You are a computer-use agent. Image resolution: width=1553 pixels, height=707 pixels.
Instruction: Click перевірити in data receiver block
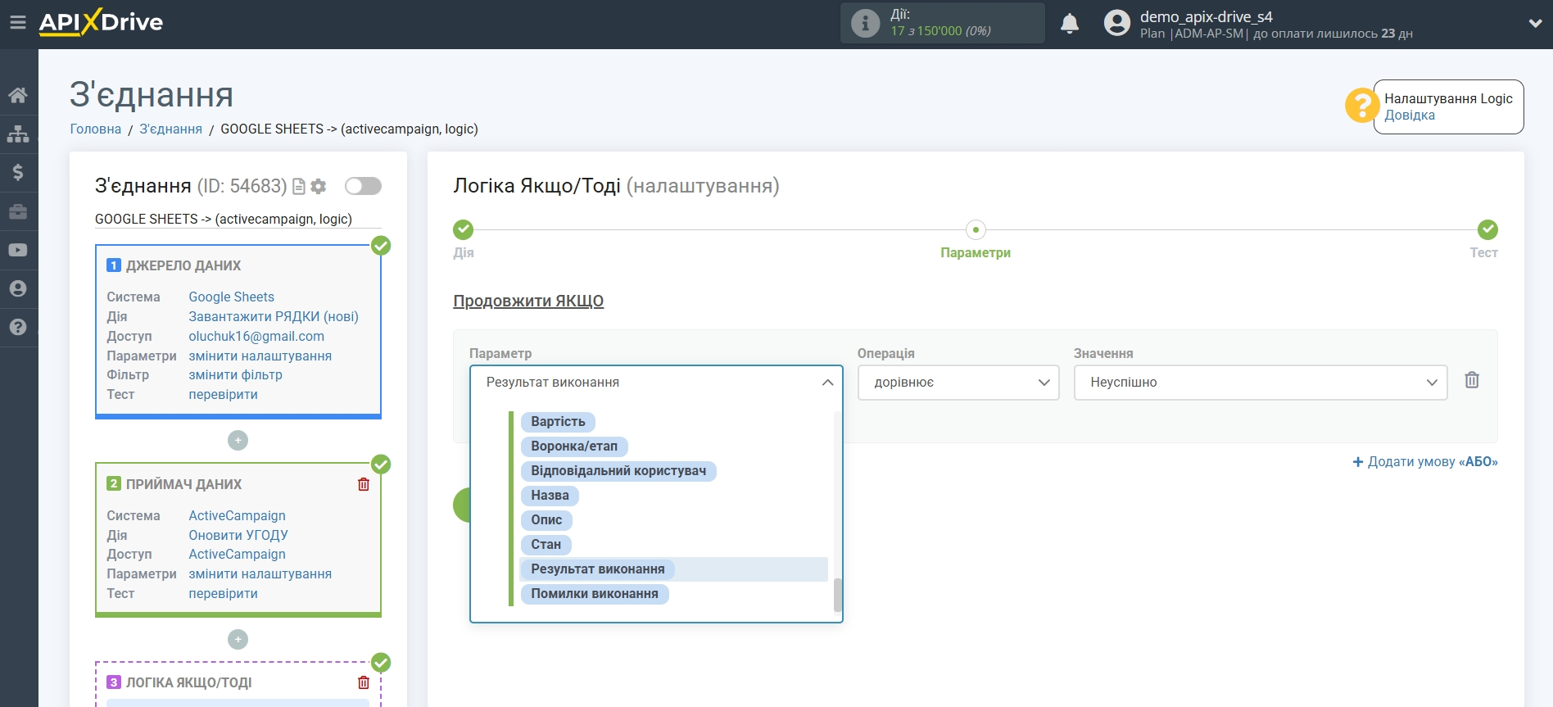pos(223,593)
